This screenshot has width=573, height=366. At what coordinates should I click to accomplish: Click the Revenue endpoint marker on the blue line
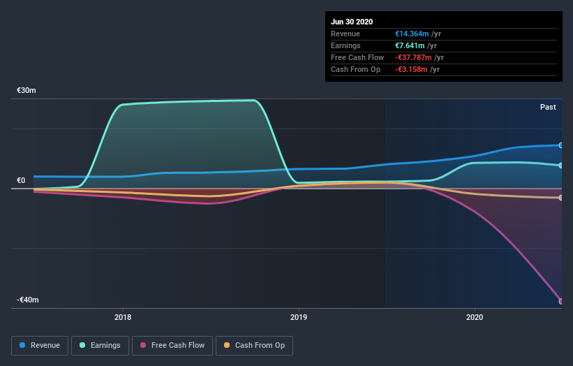(x=560, y=145)
